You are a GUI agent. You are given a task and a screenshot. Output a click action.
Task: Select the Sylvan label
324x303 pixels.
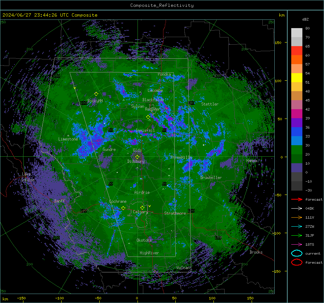click(138, 106)
